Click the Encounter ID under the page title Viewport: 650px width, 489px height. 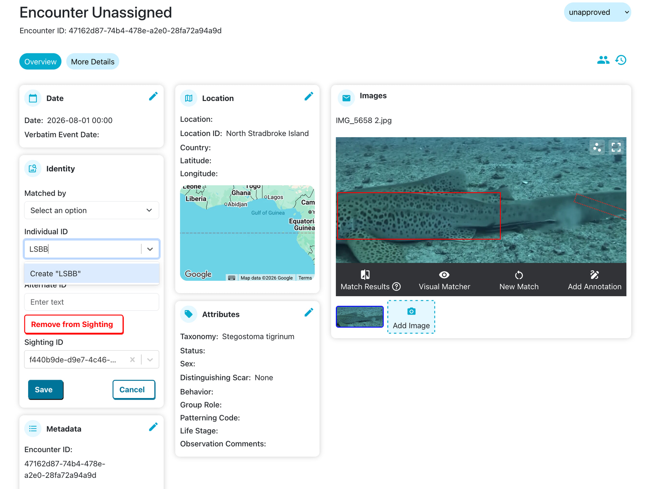click(121, 31)
